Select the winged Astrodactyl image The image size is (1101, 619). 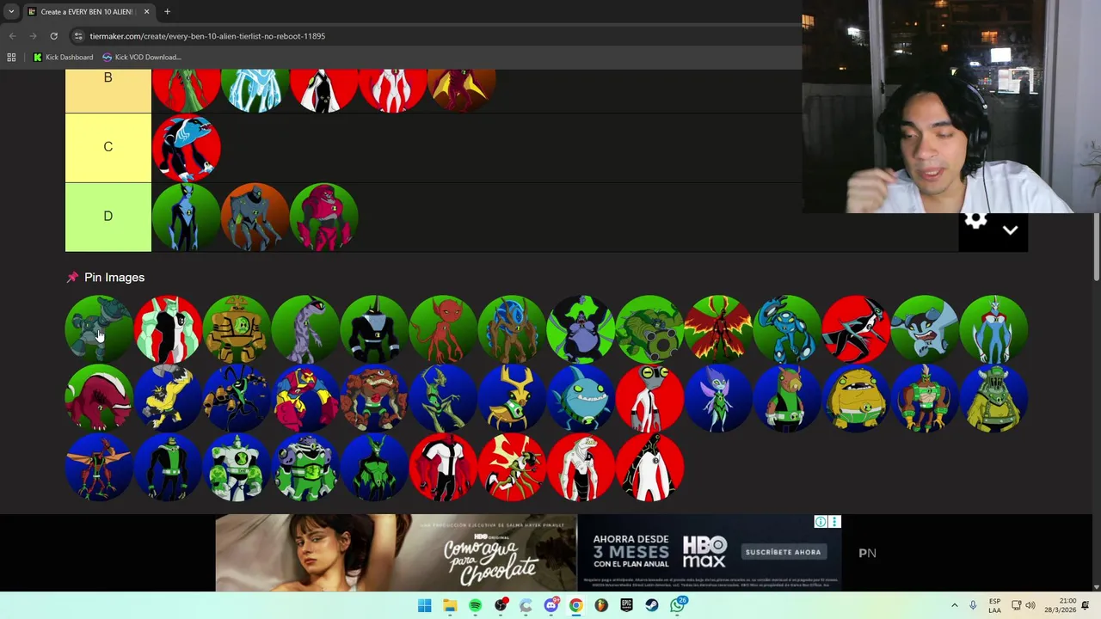coord(99,466)
